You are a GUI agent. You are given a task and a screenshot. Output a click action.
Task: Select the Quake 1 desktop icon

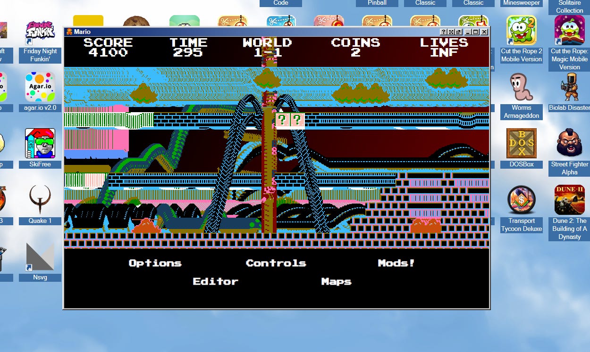(40, 205)
